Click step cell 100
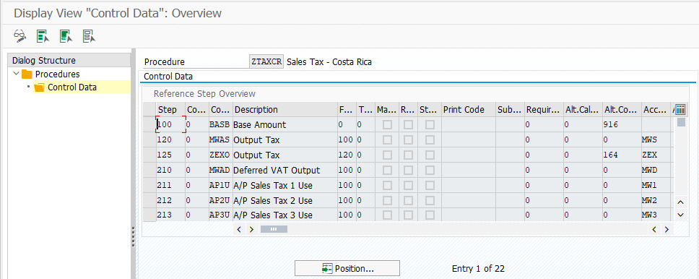Screen dimensions: 699x279 tap(170, 125)
